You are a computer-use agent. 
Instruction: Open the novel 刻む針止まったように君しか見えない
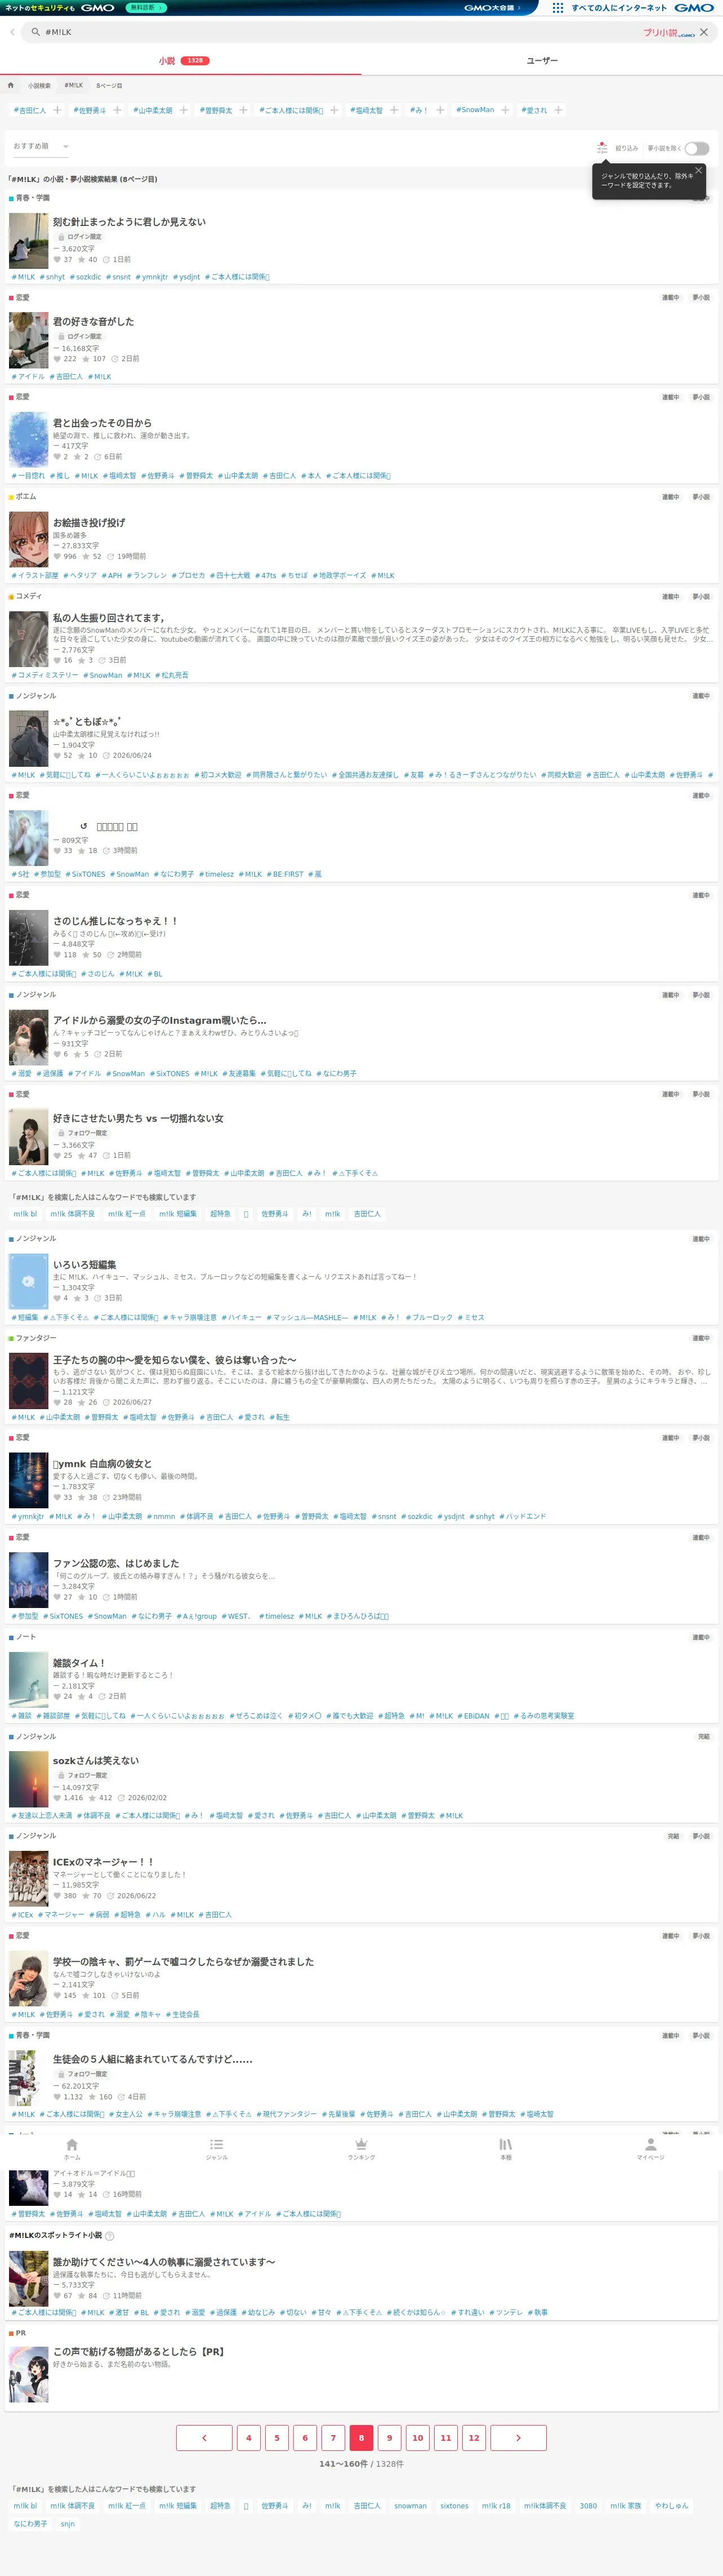(129, 222)
